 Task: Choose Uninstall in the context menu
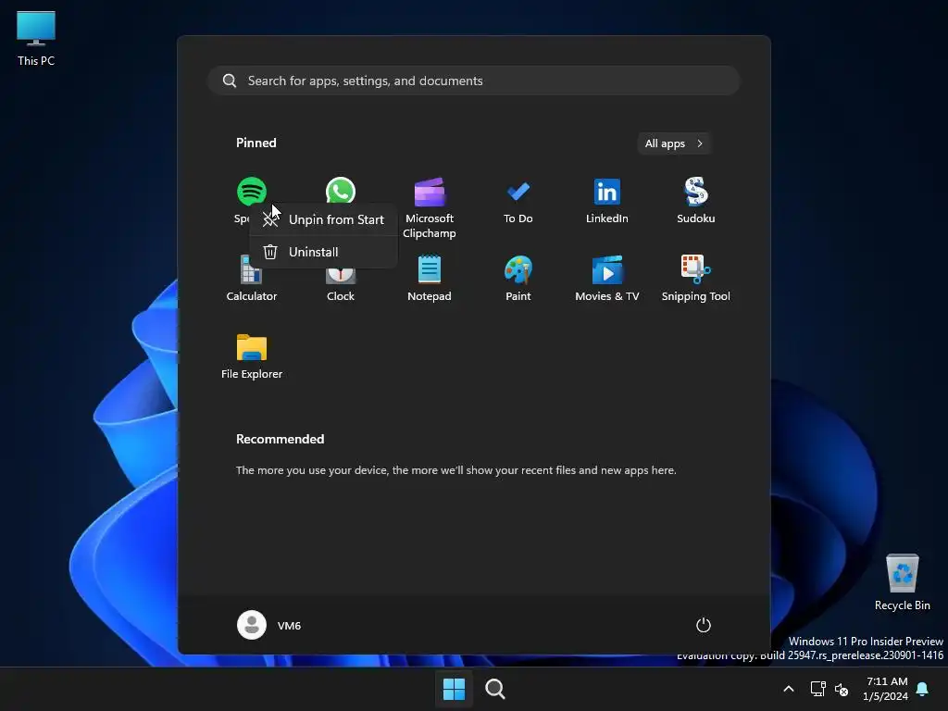click(323, 252)
